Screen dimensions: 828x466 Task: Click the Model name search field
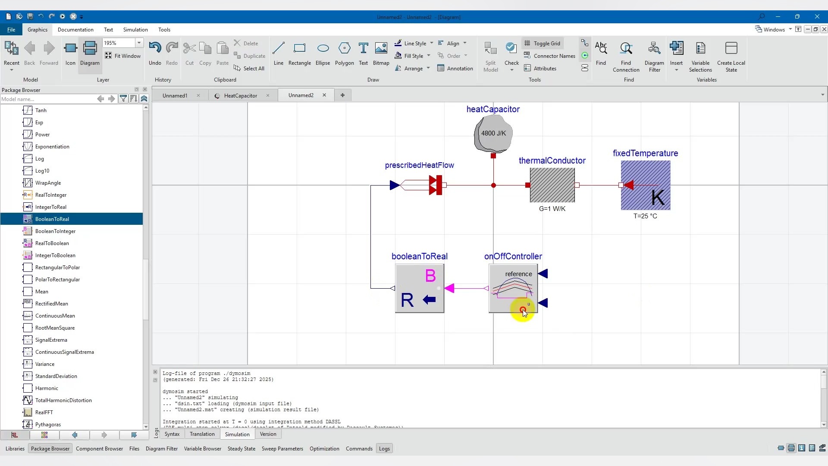[x=47, y=99]
